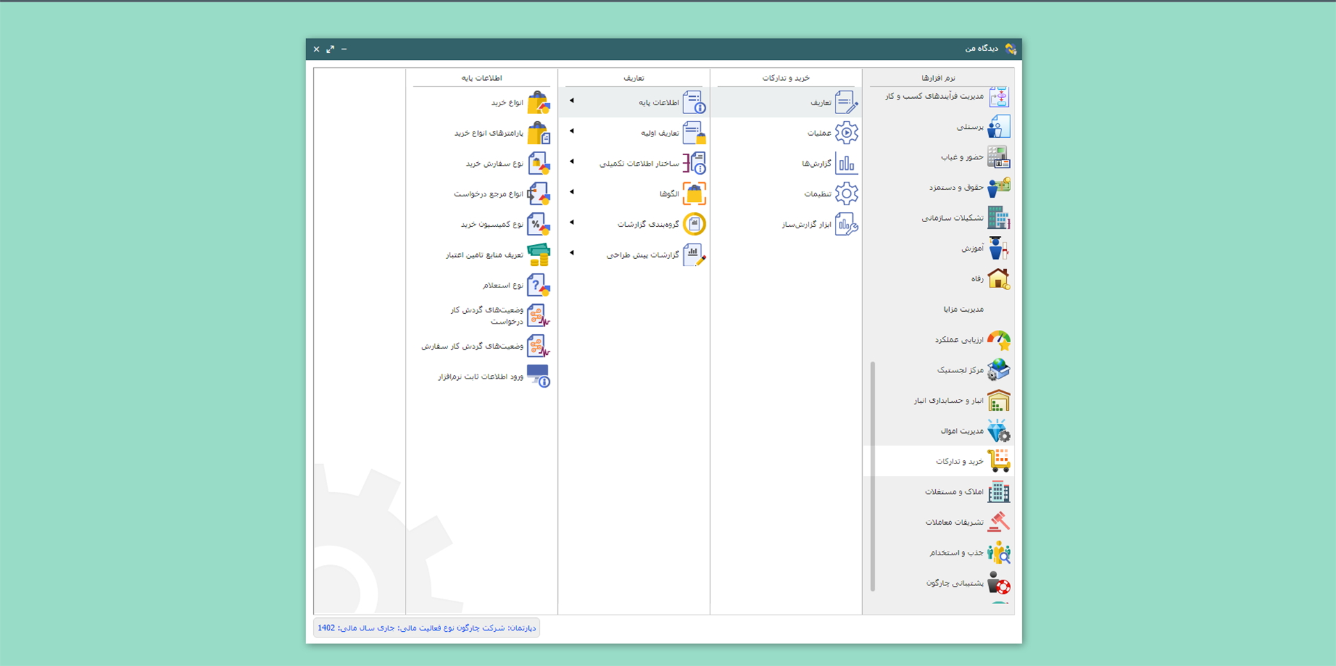The width and height of the screenshot is (1336, 666).
Task: Select the الگوها template icon
Action: (694, 193)
